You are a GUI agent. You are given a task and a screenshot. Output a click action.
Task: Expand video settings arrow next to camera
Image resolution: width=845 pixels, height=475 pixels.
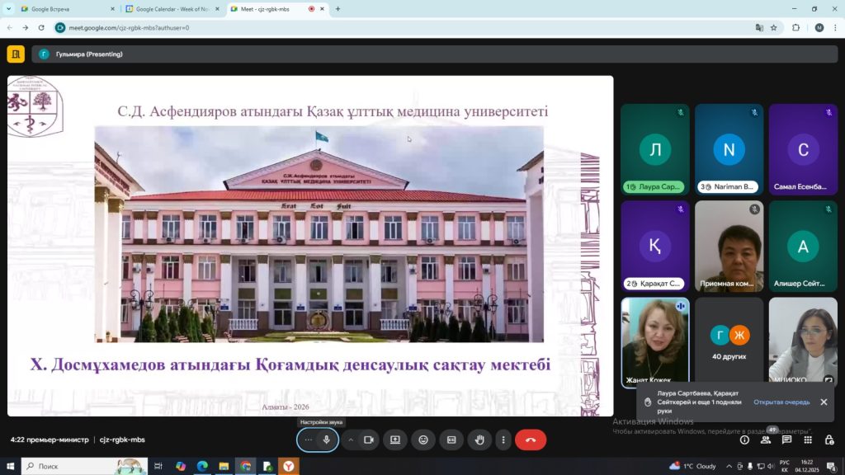click(351, 440)
